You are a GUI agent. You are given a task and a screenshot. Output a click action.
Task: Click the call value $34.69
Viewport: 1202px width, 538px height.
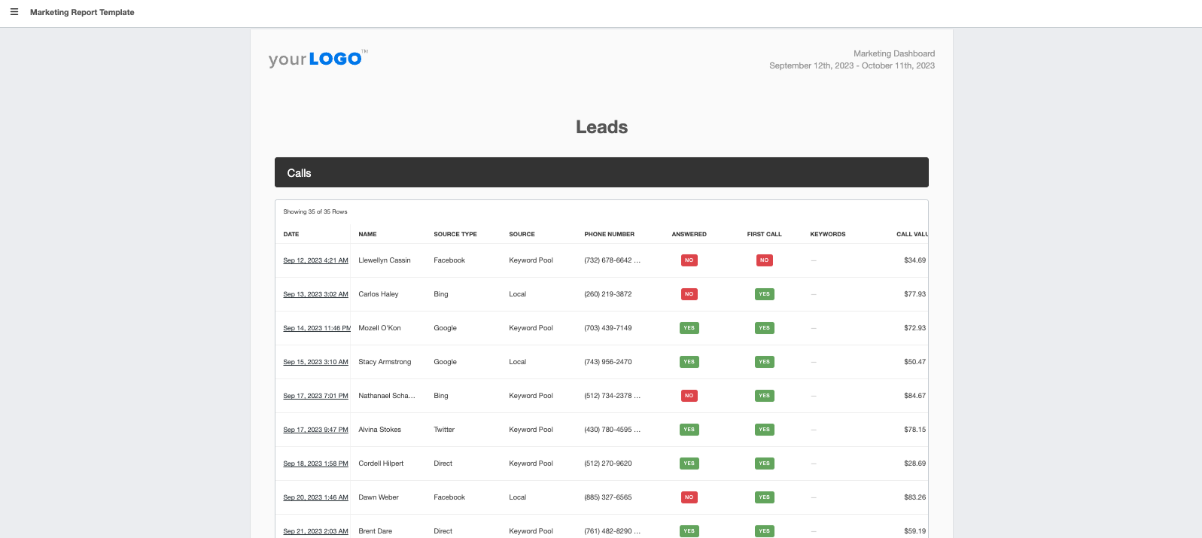914,260
